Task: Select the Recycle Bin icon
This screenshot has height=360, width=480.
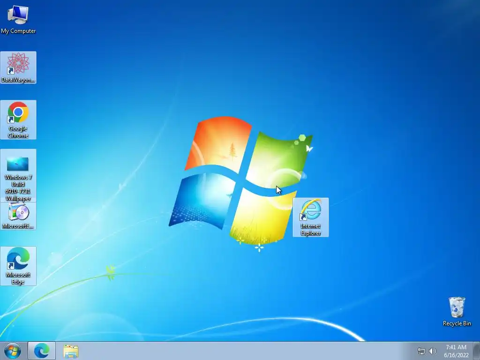Action: [x=457, y=311]
